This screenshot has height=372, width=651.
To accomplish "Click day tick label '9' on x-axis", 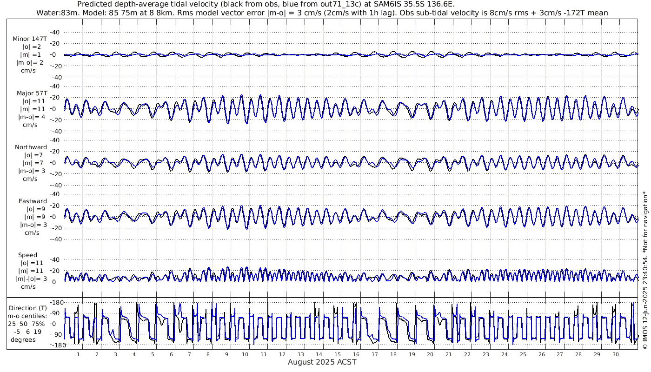I will pos(226,354).
